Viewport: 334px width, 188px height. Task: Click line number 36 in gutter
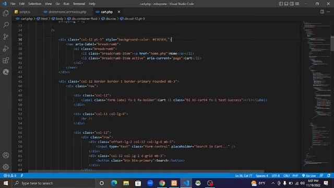point(20,40)
